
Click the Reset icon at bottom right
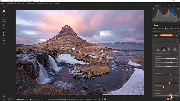(165, 99)
